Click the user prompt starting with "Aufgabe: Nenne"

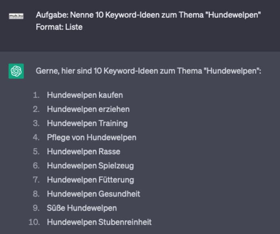coord(148,15)
